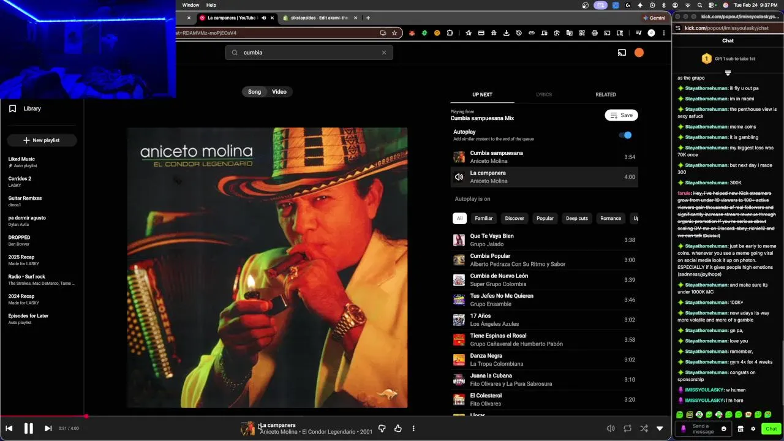
Task: Open the Window menu in menu bar
Action: pos(190,5)
